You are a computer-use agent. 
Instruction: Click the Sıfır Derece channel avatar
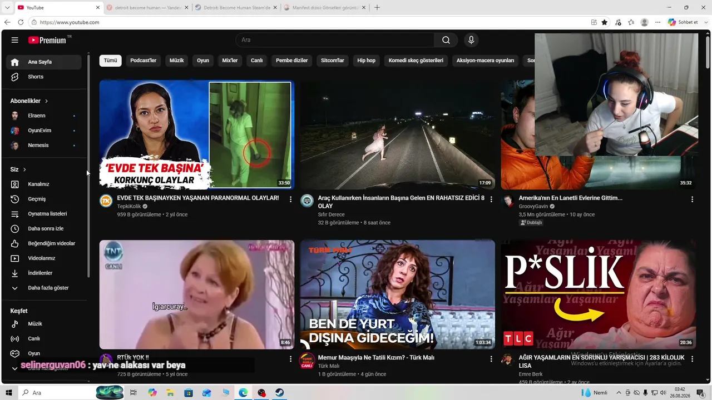click(x=307, y=201)
